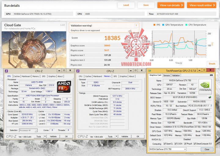Click the View result online button
The height and width of the screenshot is (156, 220).
point(201,5)
